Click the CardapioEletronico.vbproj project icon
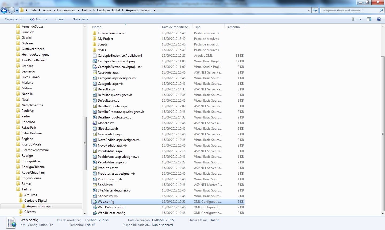 (94, 61)
